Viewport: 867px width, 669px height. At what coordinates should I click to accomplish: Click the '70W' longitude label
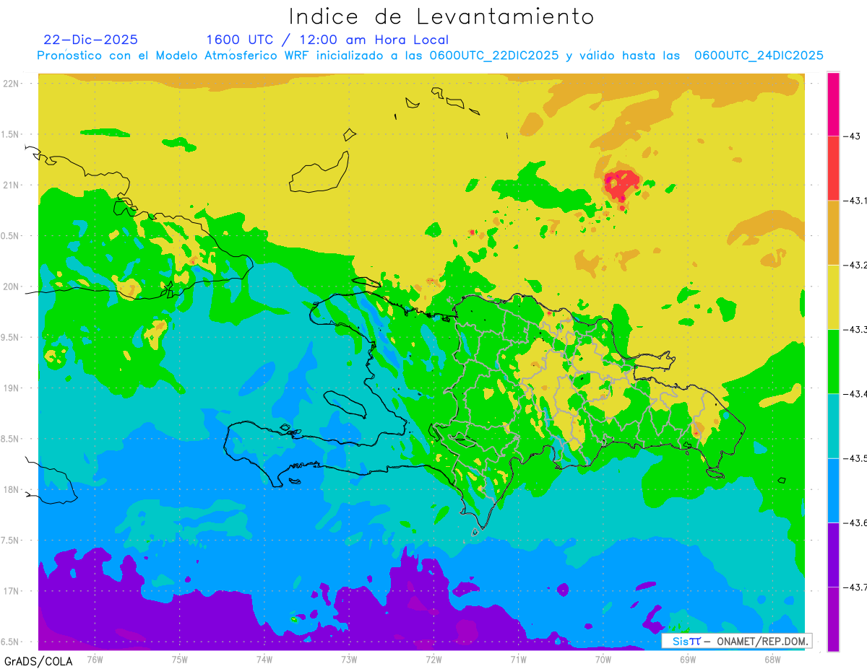coord(603,659)
